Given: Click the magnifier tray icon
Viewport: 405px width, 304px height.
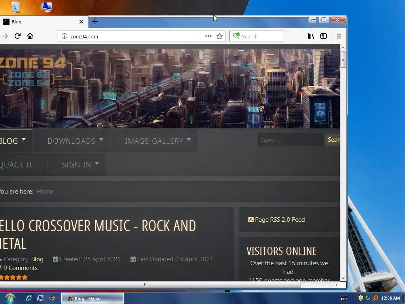Looking at the screenshot, I should [x=376, y=298].
